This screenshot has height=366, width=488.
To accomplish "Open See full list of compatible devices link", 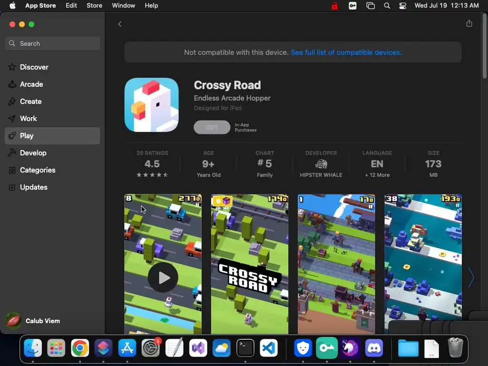I will (x=346, y=52).
